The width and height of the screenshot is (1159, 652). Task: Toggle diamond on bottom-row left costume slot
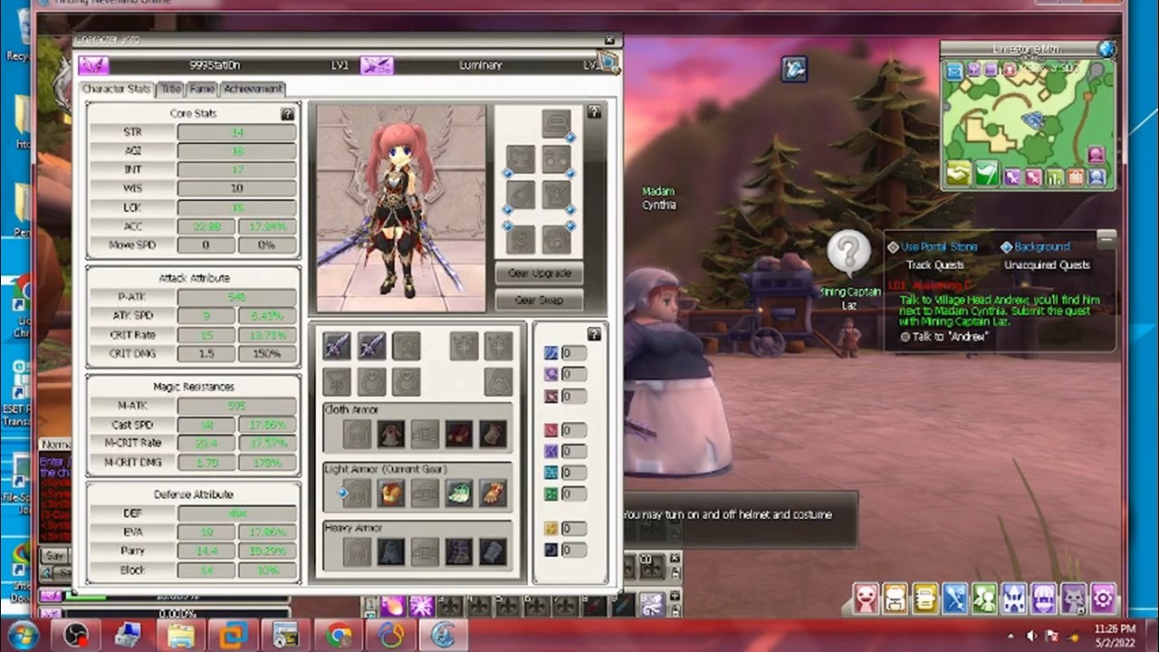tap(507, 225)
